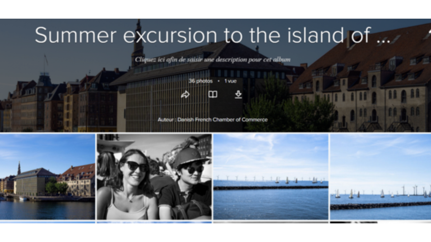The height and width of the screenshot is (242, 431).
Task: Click the share arrow icon
Action: [185, 95]
